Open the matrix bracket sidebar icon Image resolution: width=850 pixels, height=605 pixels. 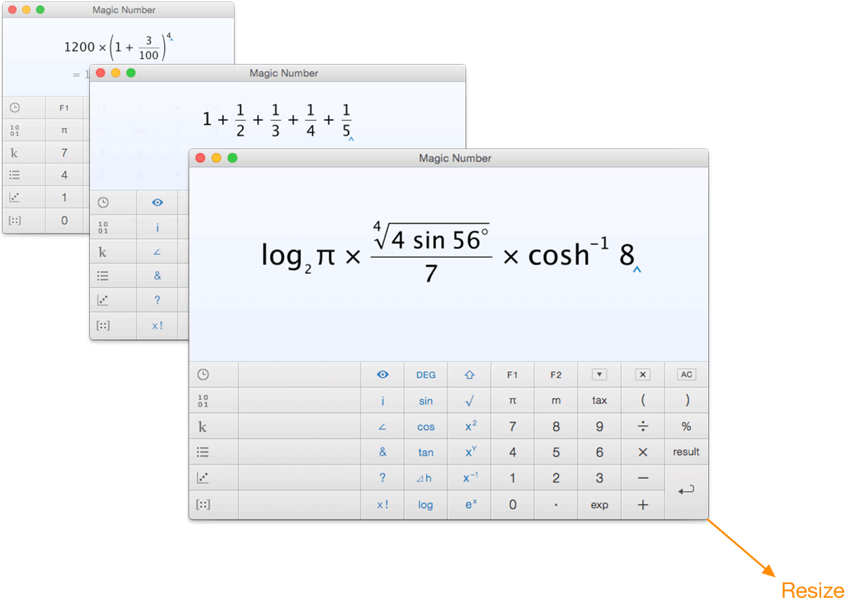[202, 505]
